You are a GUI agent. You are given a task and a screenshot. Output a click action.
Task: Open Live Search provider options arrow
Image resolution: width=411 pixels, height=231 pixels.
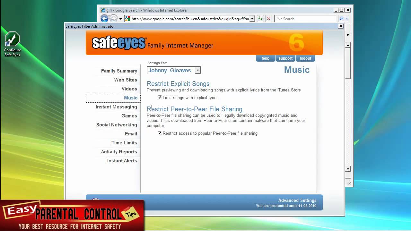347,19
